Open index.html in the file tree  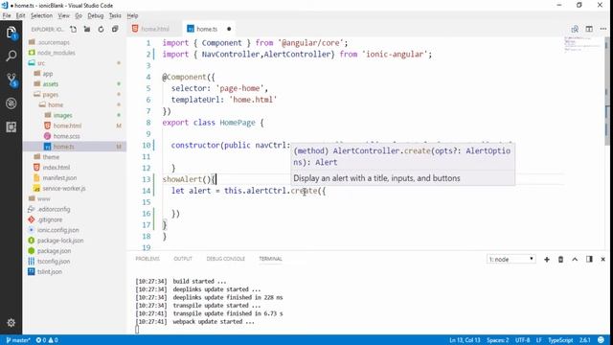75,168
